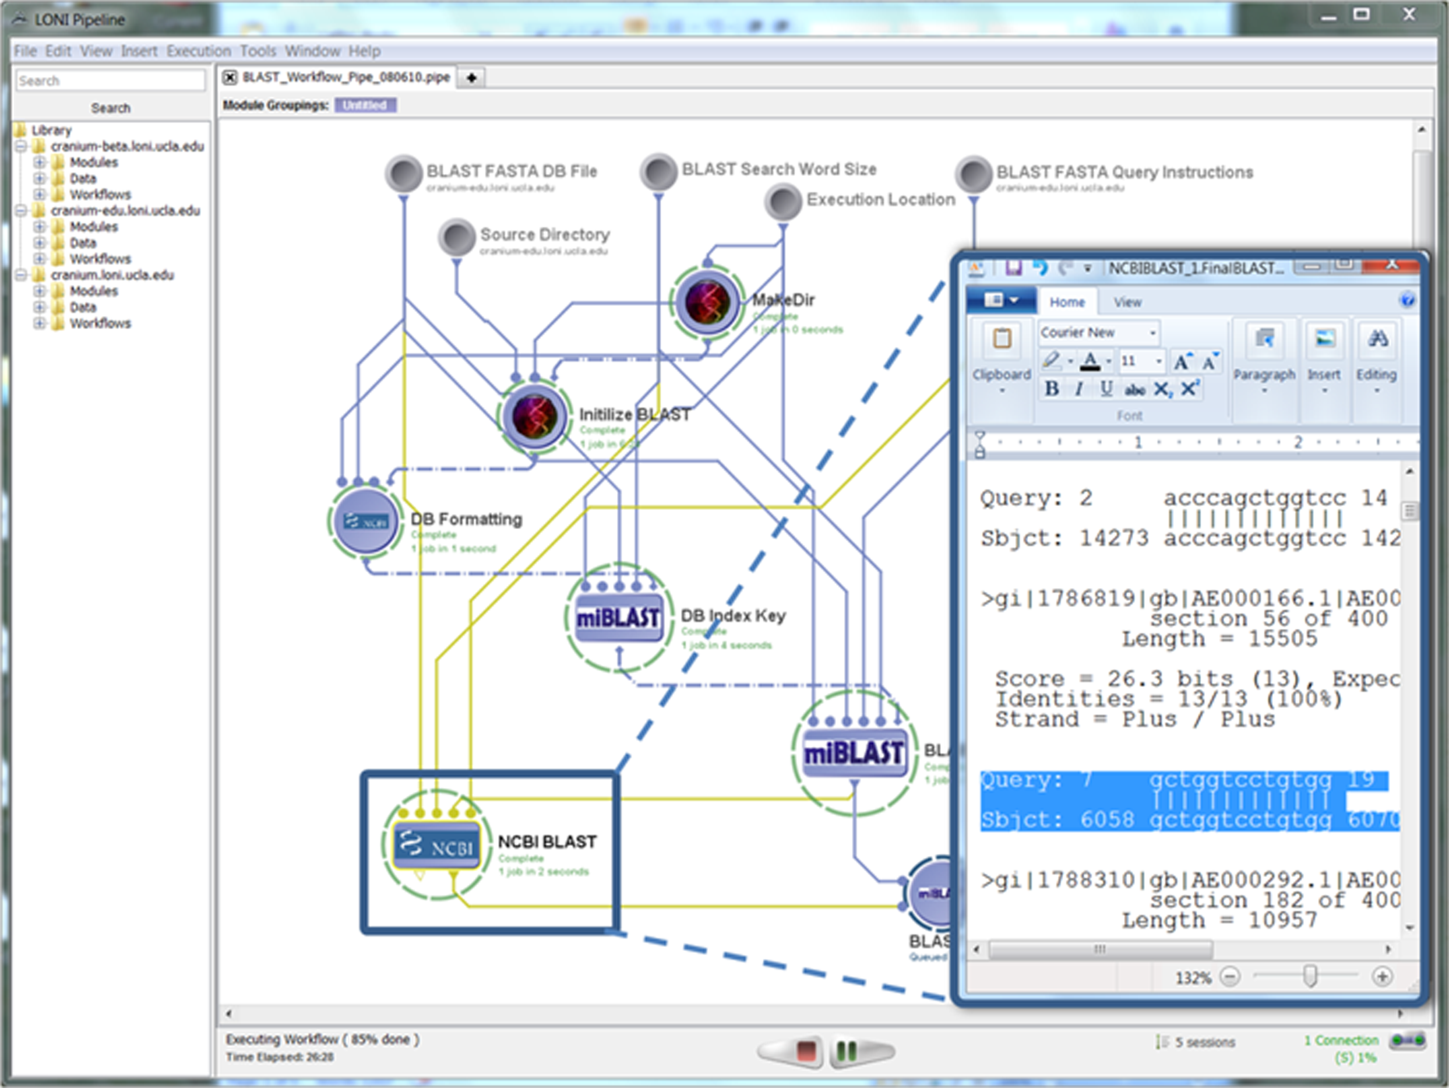
Task: Click the library Search input field
Action: 110,80
